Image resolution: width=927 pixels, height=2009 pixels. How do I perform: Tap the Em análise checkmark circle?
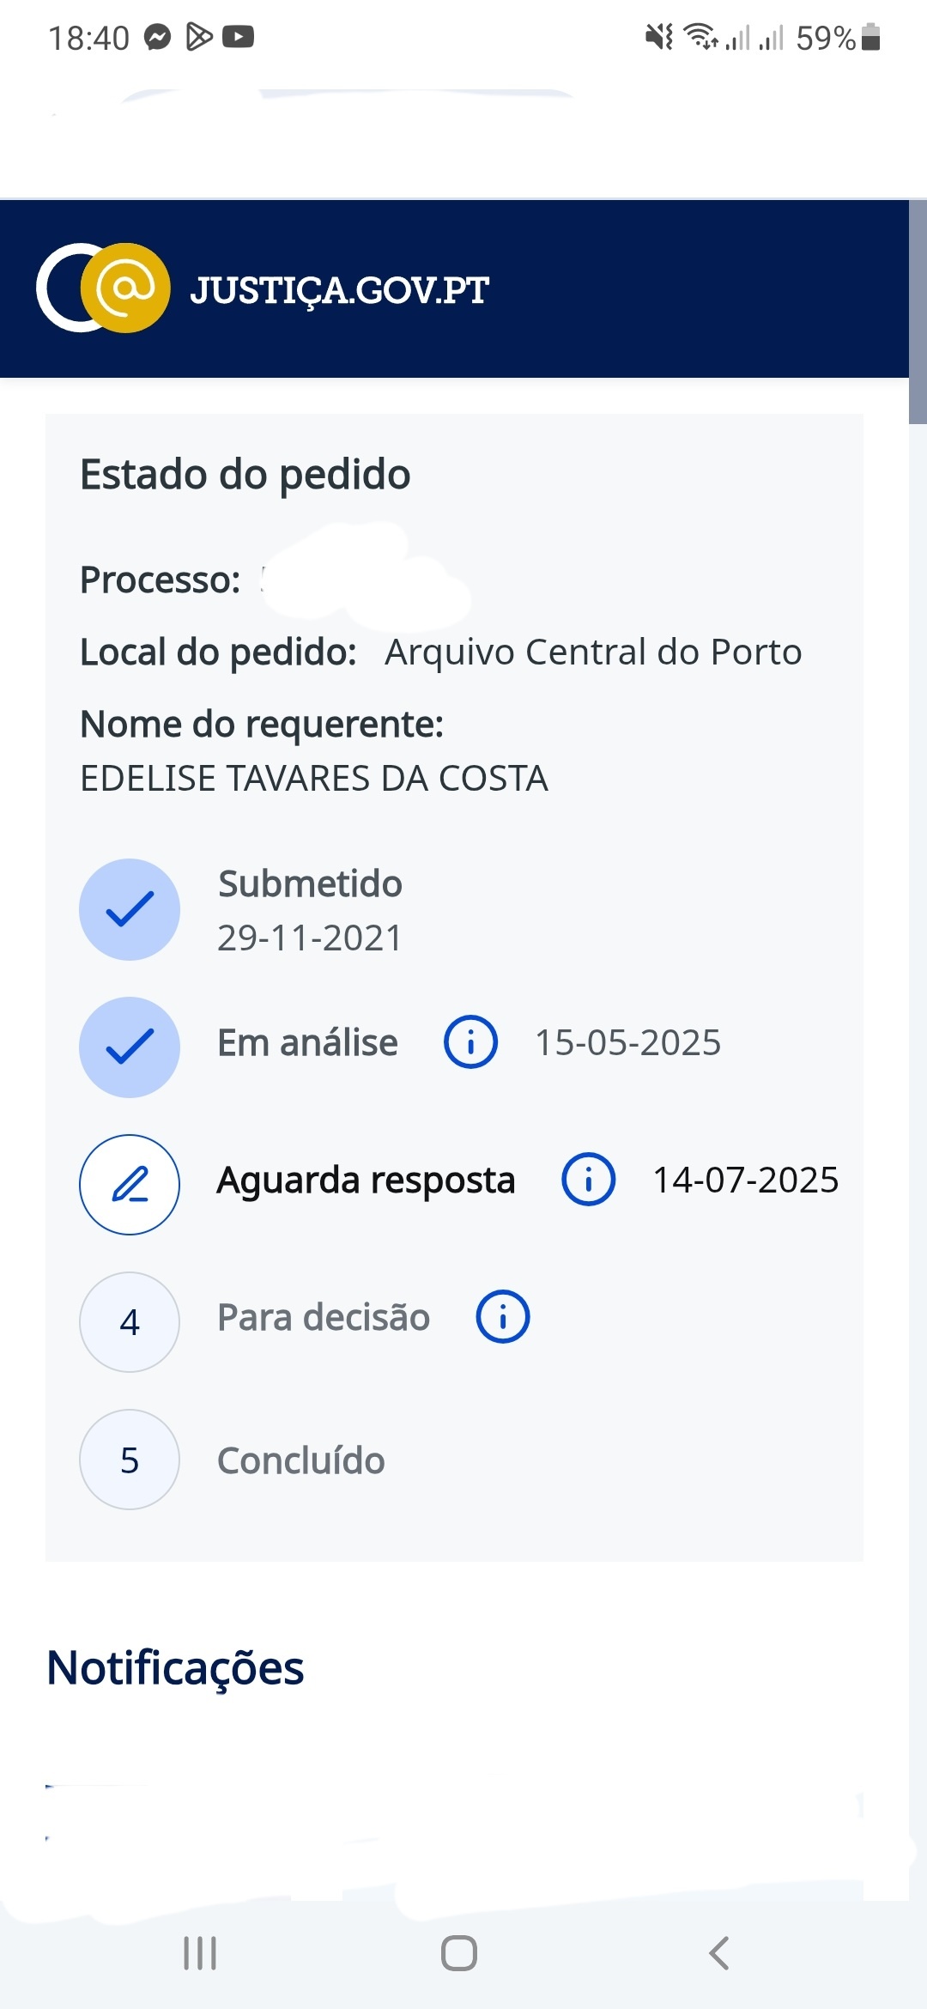(130, 1047)
